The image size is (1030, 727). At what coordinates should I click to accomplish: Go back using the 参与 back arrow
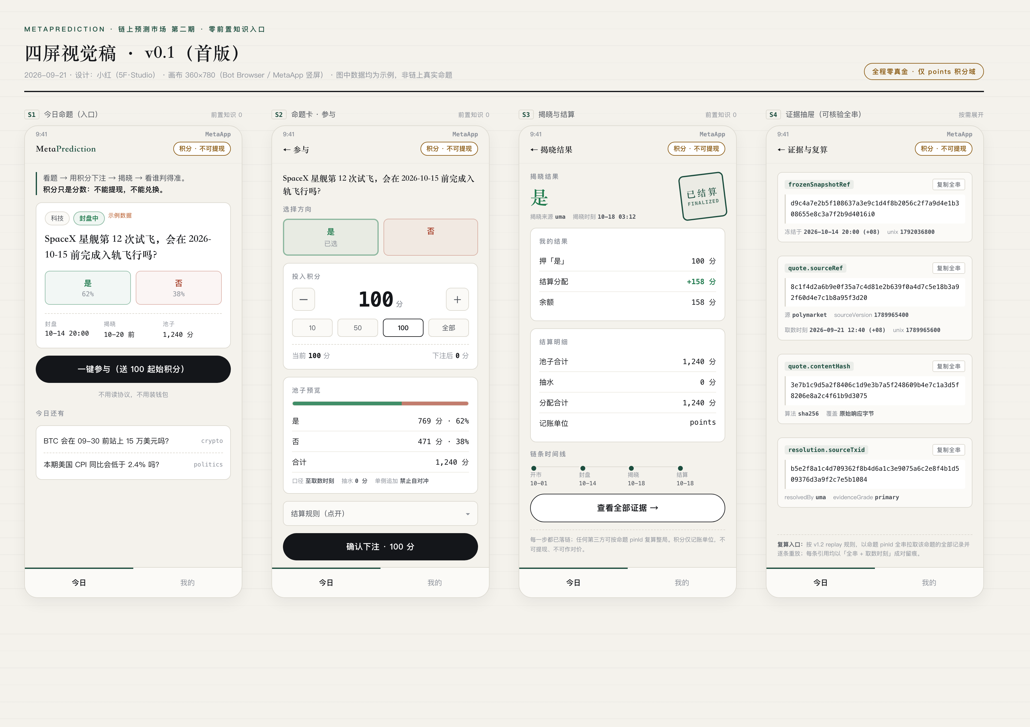(287, 150)
